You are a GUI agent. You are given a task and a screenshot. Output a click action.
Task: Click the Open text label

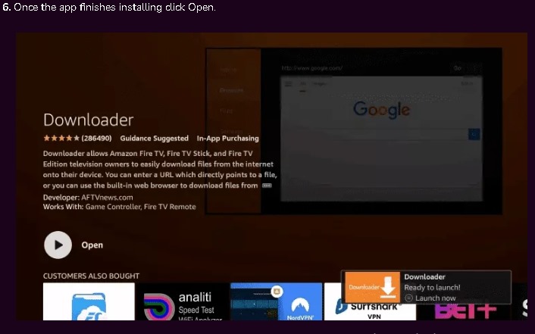tap(92, 245)
